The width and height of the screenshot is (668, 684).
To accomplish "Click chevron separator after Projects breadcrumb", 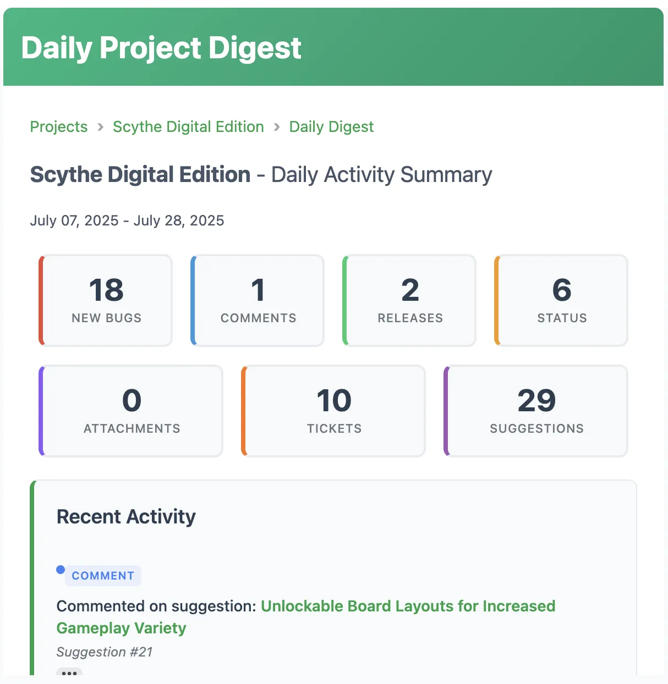I will coord(100,127).
